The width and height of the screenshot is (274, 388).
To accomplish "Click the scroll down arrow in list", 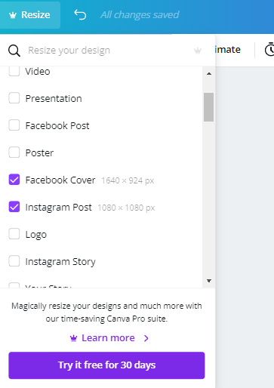I will click(x=209, y=281).
